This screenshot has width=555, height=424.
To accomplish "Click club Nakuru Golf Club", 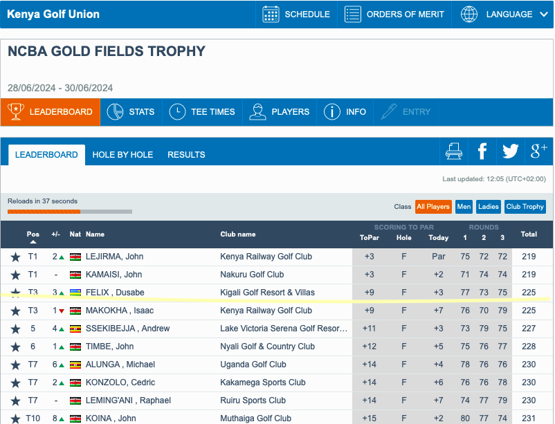I will [252, 275].
